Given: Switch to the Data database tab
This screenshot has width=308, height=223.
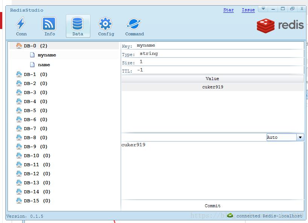Looking at the screenshot, I should point(78,26).
